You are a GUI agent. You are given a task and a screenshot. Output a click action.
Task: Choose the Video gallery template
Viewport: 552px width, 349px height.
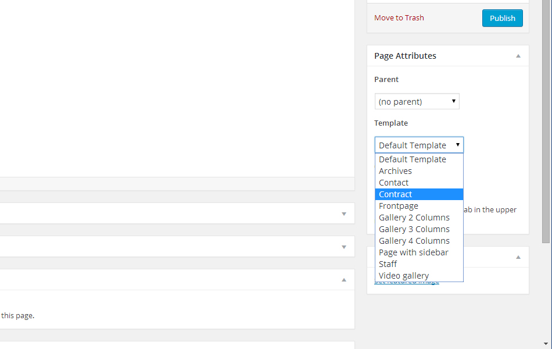coord(404,276)
